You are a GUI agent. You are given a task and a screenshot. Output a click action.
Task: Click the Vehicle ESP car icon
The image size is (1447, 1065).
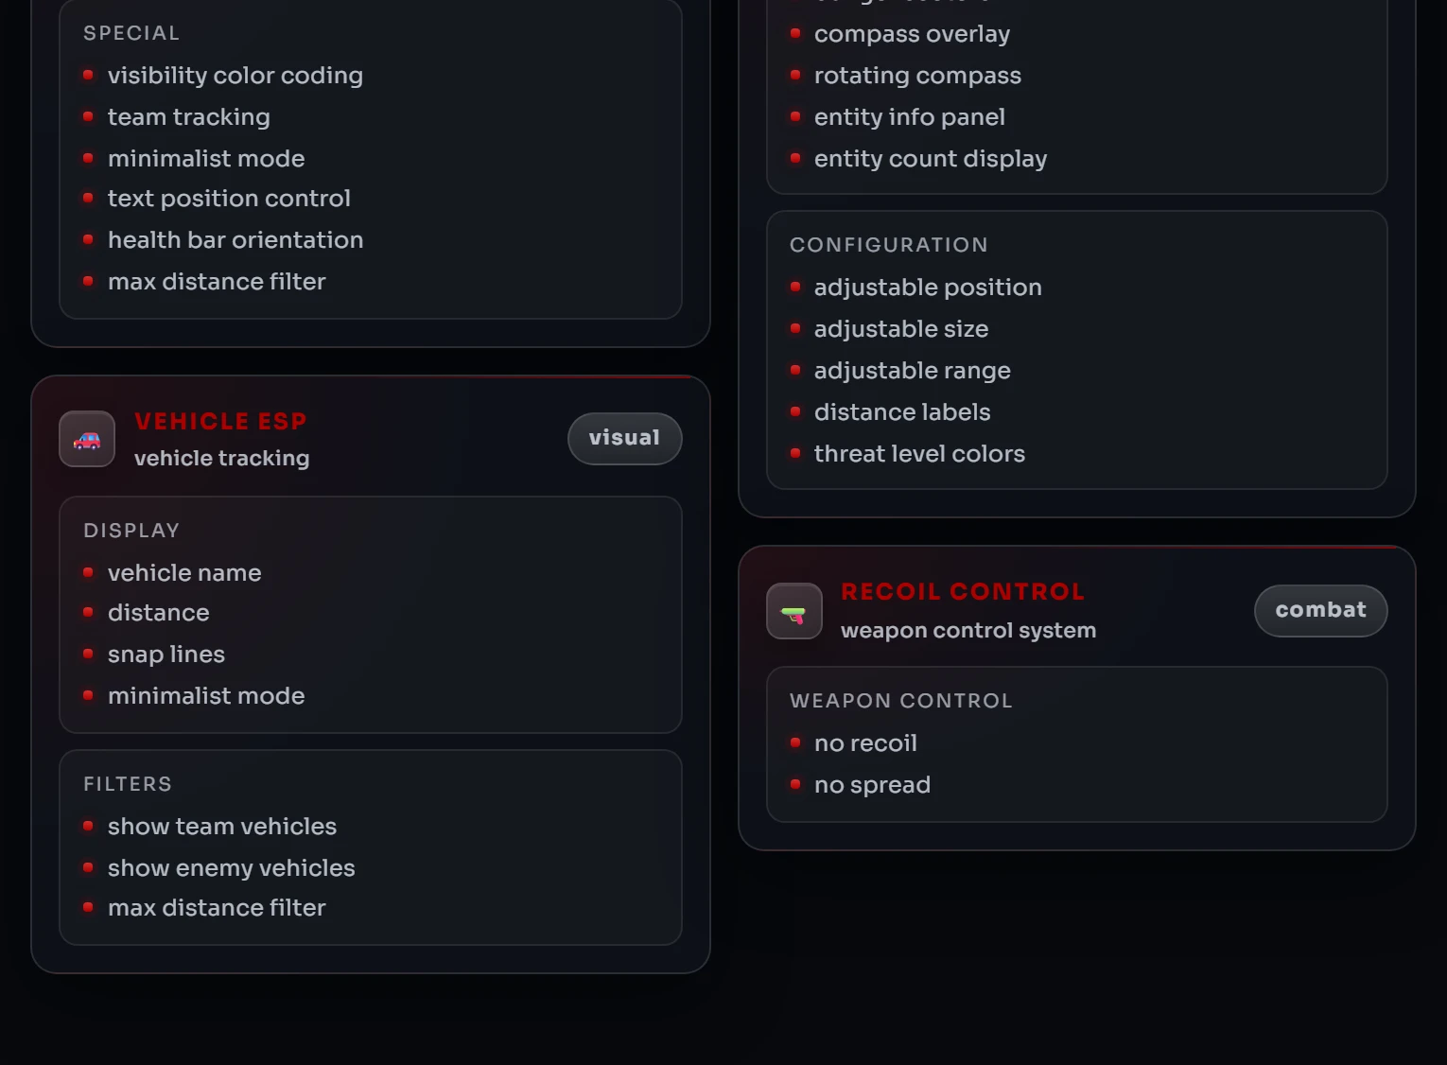[x=87, y=439]
